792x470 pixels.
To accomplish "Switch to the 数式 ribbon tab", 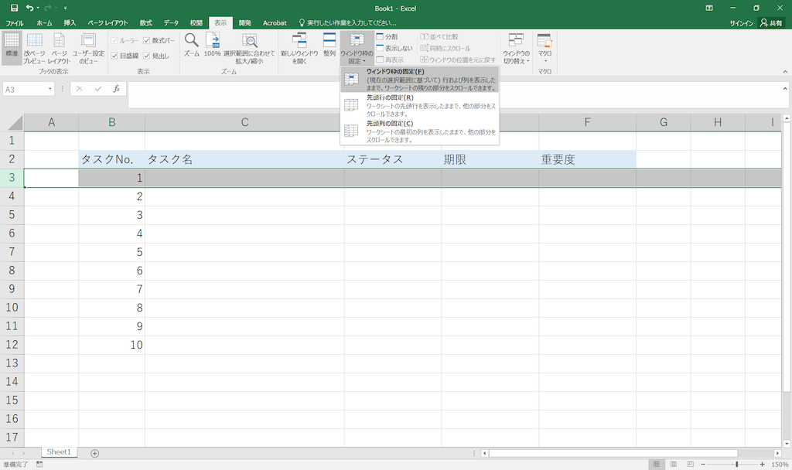I will pyautogui.click(x=146, y=22).
